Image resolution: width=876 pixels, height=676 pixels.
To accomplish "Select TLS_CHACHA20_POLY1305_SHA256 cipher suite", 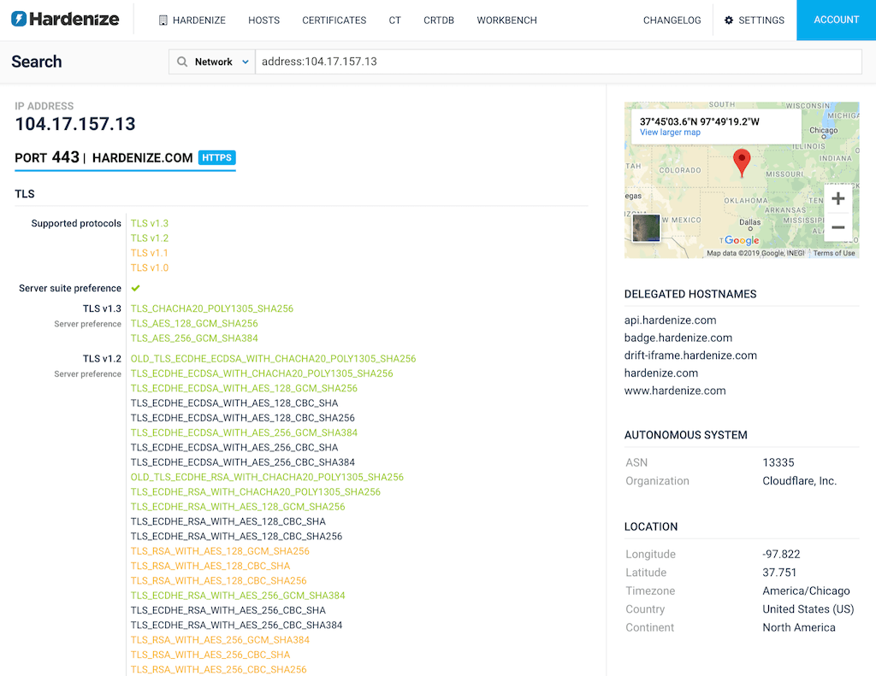I will [212, 309].
